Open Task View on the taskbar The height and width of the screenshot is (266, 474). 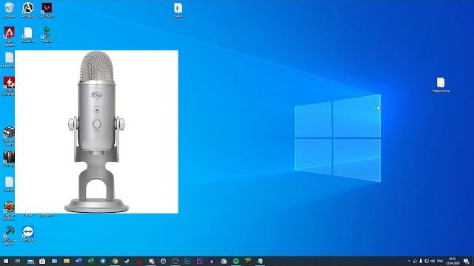tap(18, 261)
